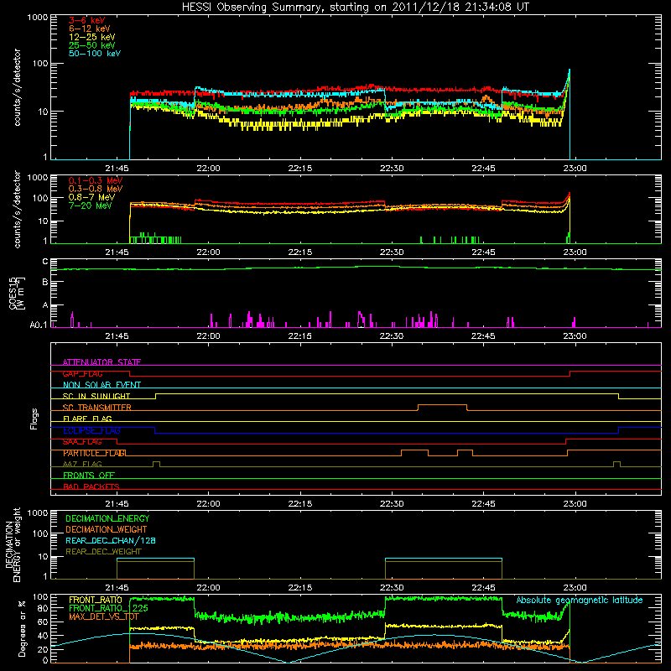Click the REAR_DEC_WEIGHT legend label
Viewport: 671px width, 671px height.
103,552
